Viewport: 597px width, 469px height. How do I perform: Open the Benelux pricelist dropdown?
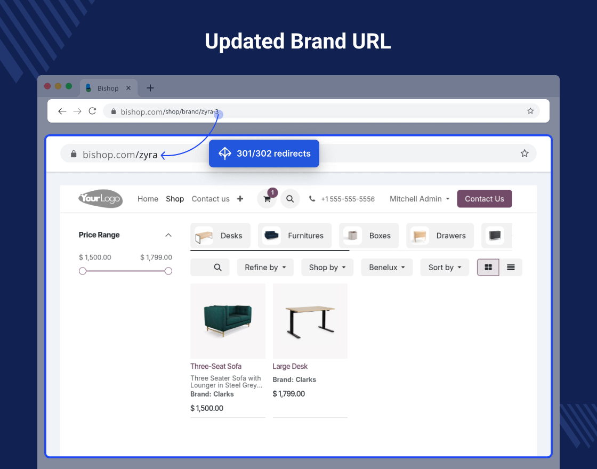point(387,267)
